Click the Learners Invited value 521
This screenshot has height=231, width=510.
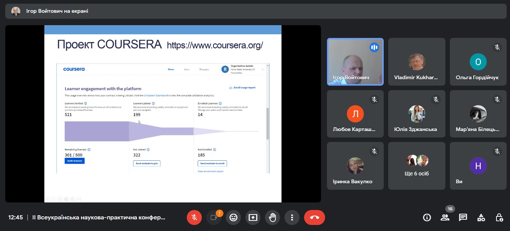[x=68, y=115]
